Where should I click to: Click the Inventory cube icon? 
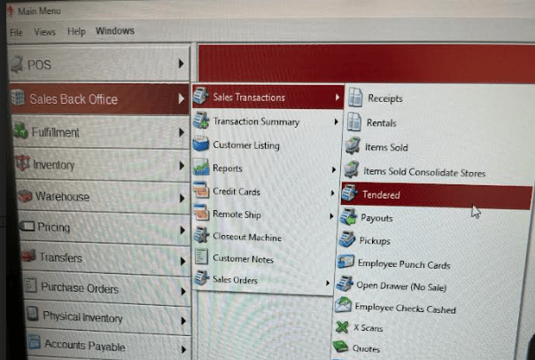(22, 164)
